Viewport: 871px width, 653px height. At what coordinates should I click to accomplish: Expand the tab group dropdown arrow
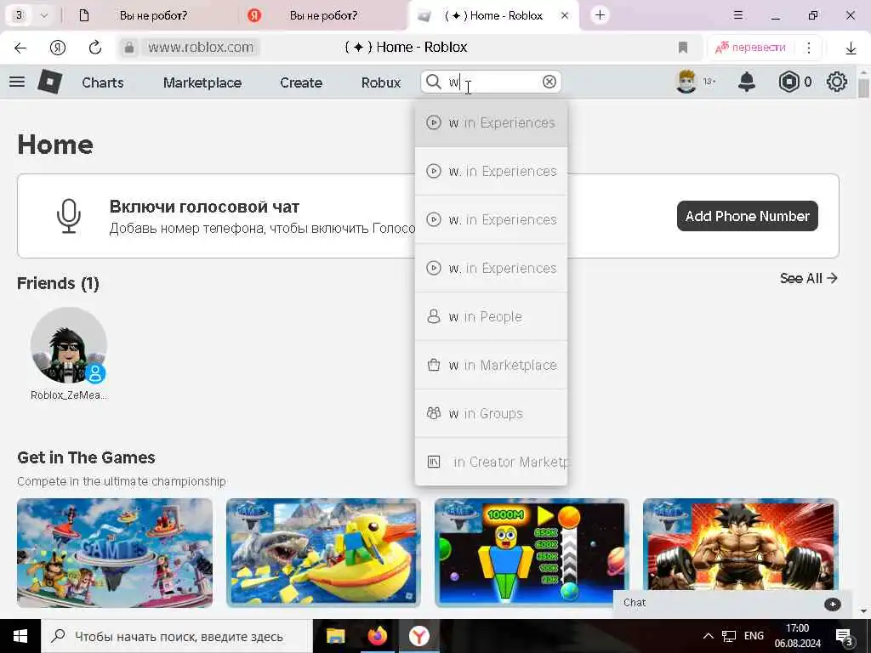click(x=44, y=15)
